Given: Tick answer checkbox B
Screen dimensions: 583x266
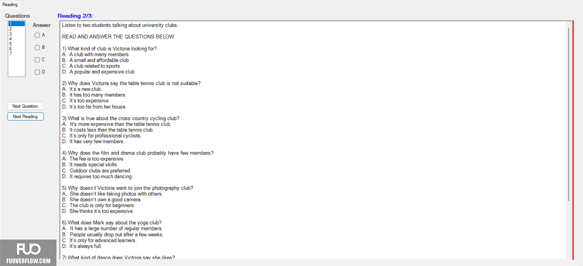Looking at the screenshot, I should 37,47.
